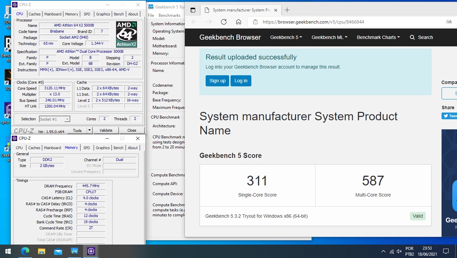Click the Tools button in CPU-Z
The image size is (457, 258).
(77, 130)
